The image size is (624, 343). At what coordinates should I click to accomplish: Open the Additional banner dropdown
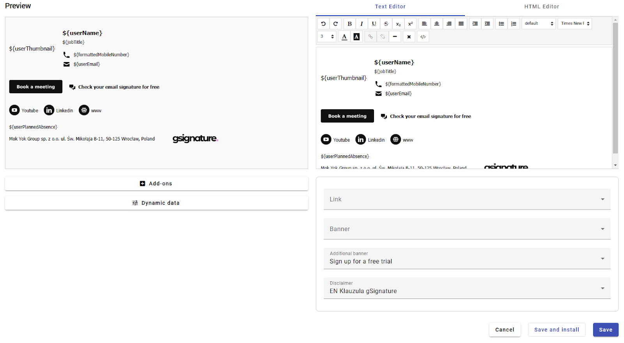point(467,259)
